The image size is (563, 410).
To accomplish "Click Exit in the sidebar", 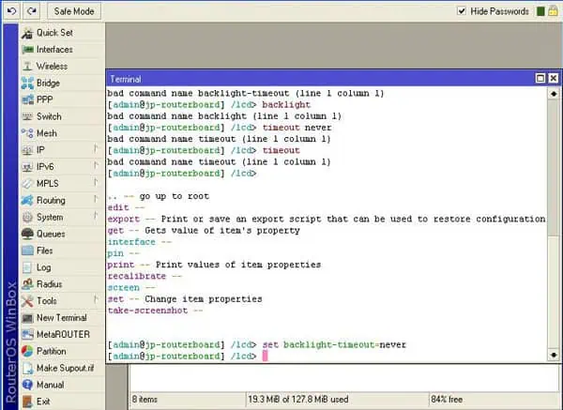I will tap(43, 402).
